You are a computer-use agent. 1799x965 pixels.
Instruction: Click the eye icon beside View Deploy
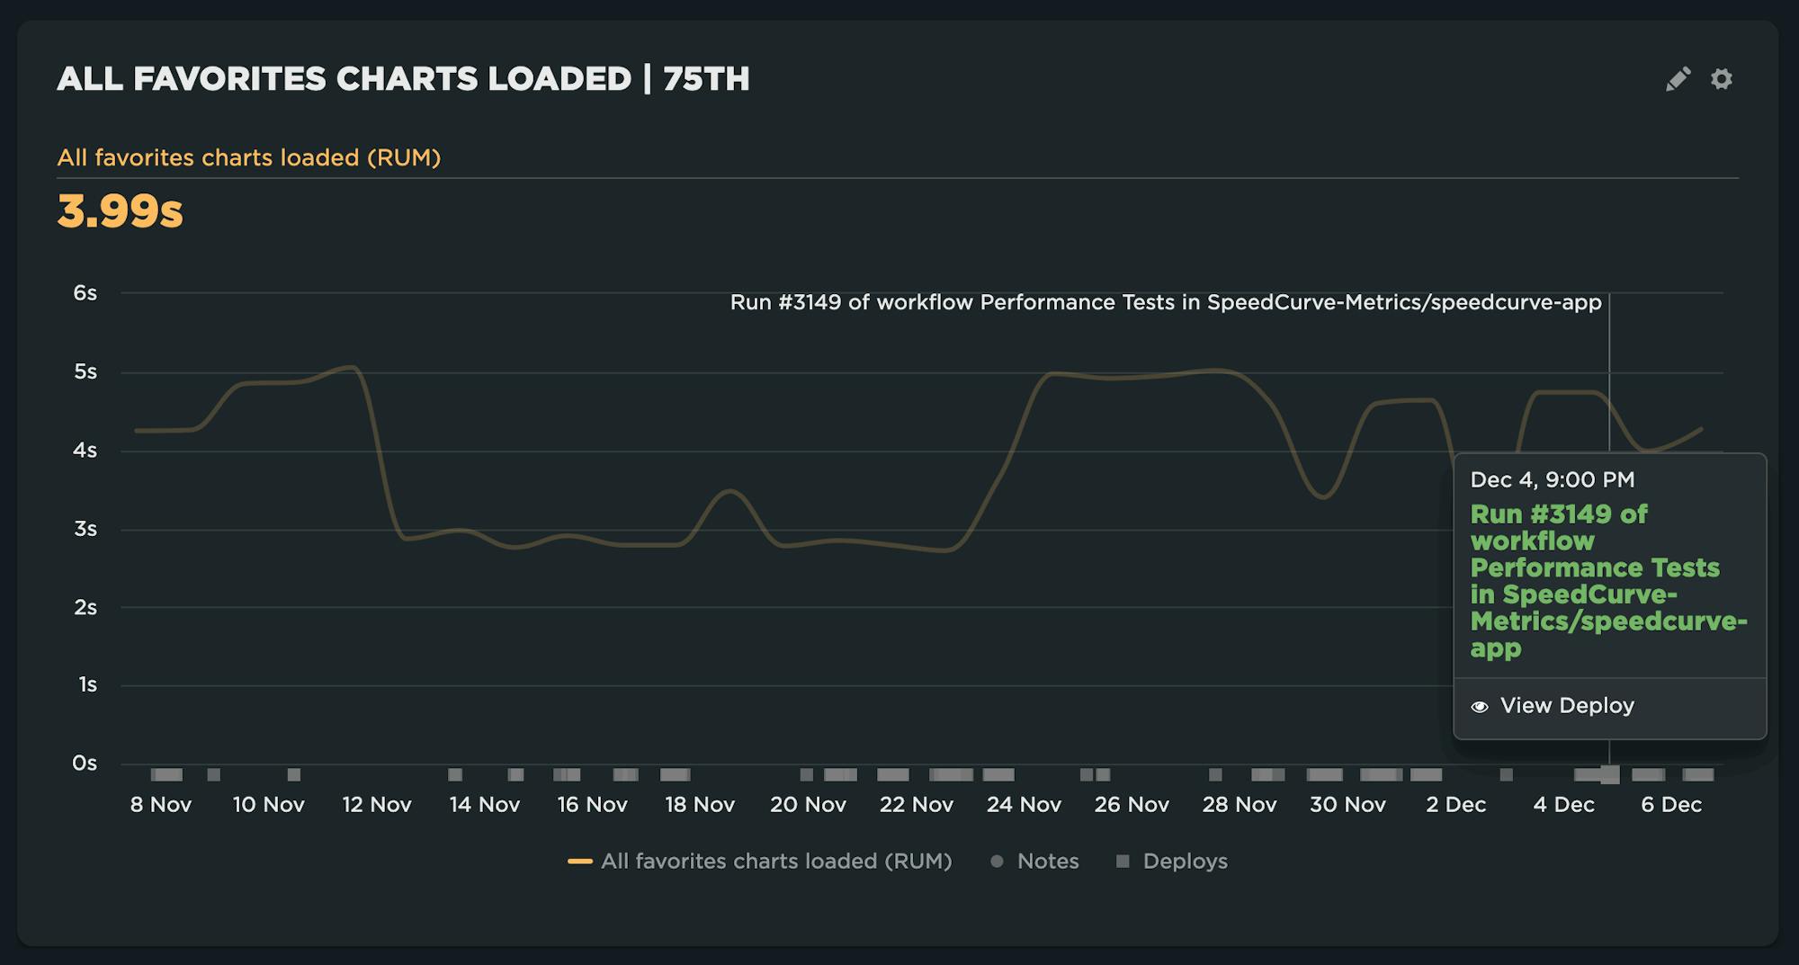(1479, 707)
